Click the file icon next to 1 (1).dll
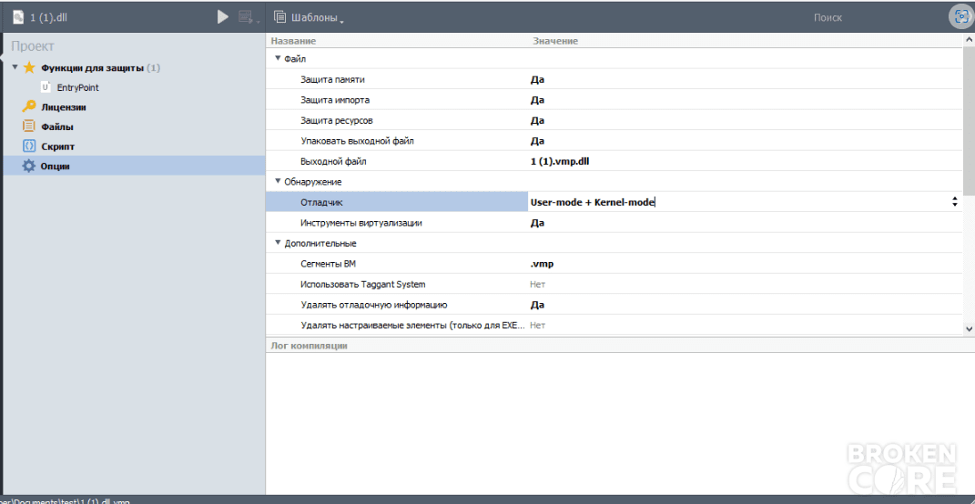The height and width of the screenshot is (504, 975). point(18,17)
